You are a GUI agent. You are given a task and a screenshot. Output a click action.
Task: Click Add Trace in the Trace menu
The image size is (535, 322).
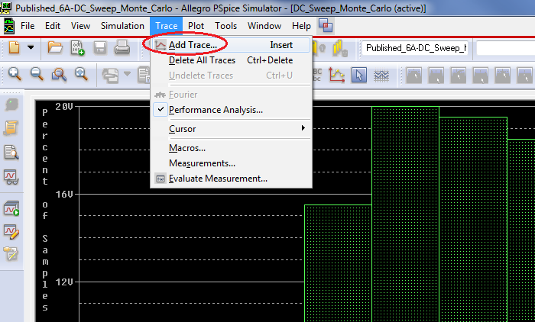tap(193, 45)
